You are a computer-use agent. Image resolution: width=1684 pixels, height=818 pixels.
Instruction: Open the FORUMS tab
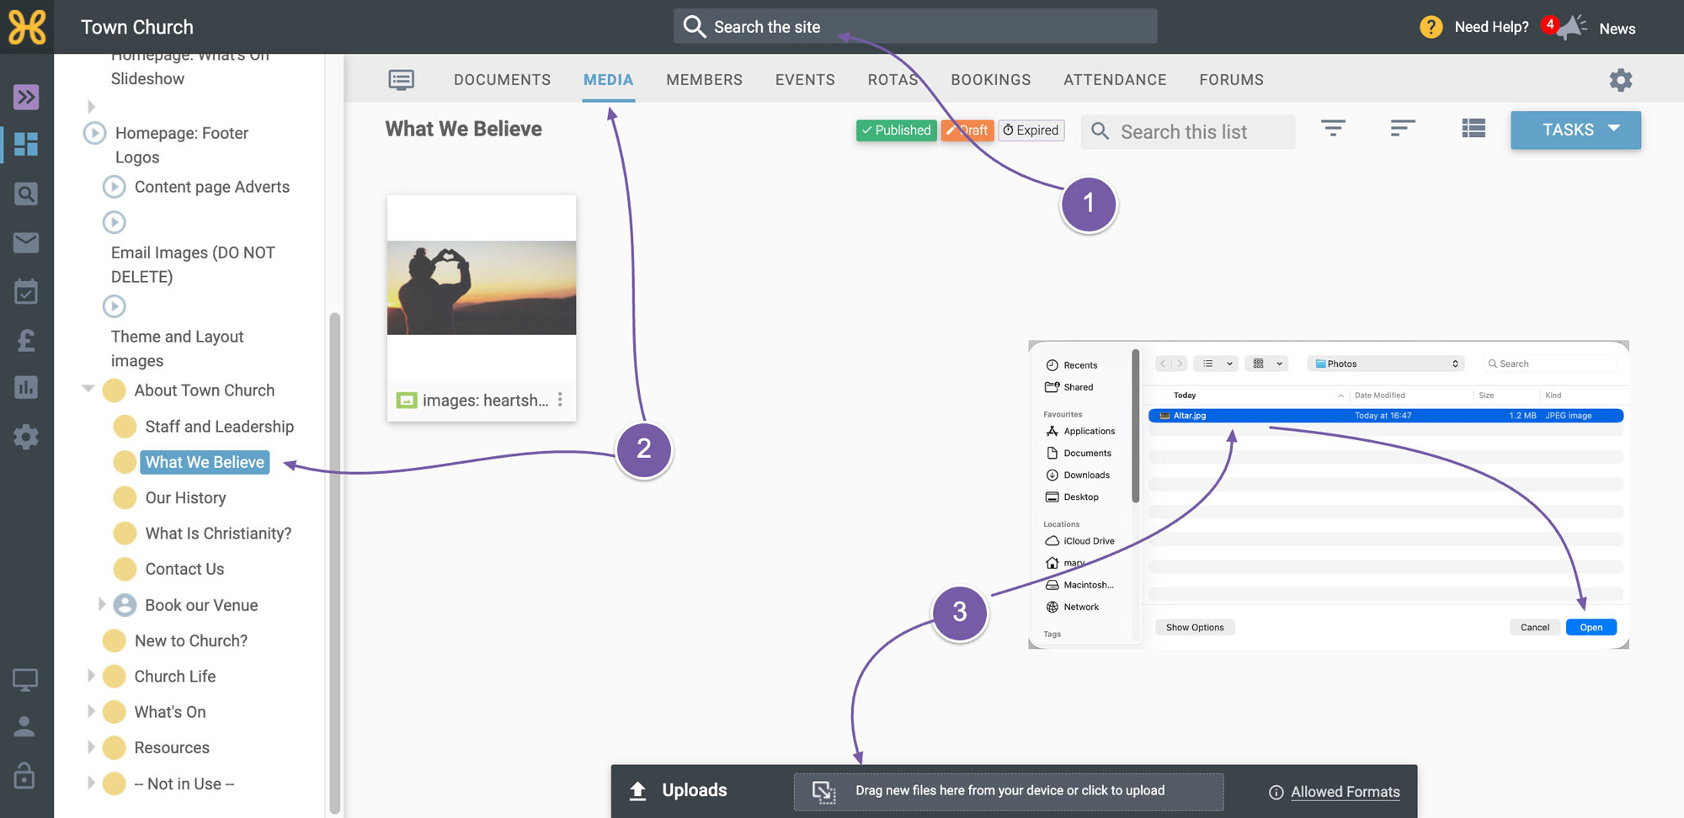coord(1231,80)
